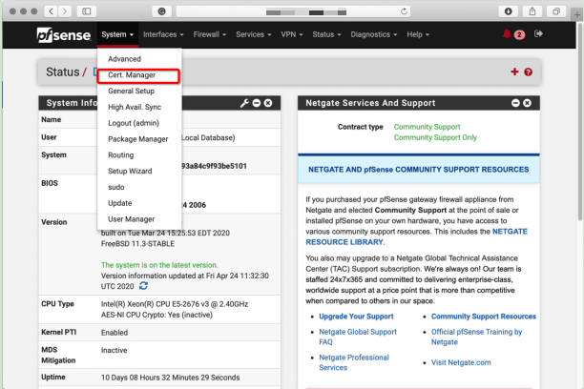The image size is (584, 389).
Task: Close the System Information widget
Action: tap(268, 103)
